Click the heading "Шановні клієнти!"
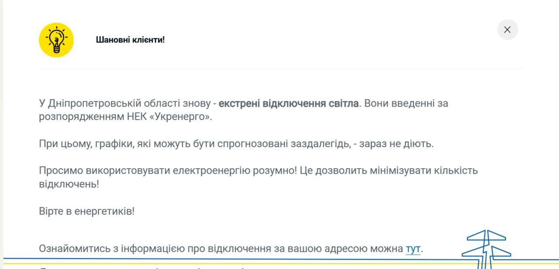 coord(130,39)
